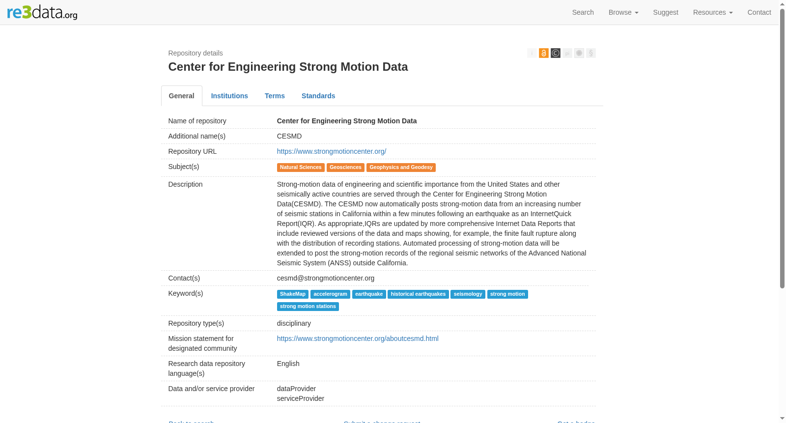Click the 'serviceProvider' value

301,398
